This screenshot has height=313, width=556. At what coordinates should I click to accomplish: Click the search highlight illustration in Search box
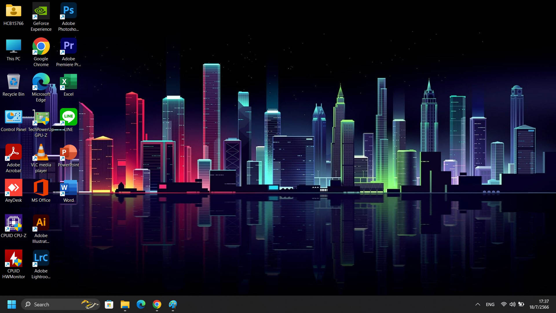click(x=90, y=304)
